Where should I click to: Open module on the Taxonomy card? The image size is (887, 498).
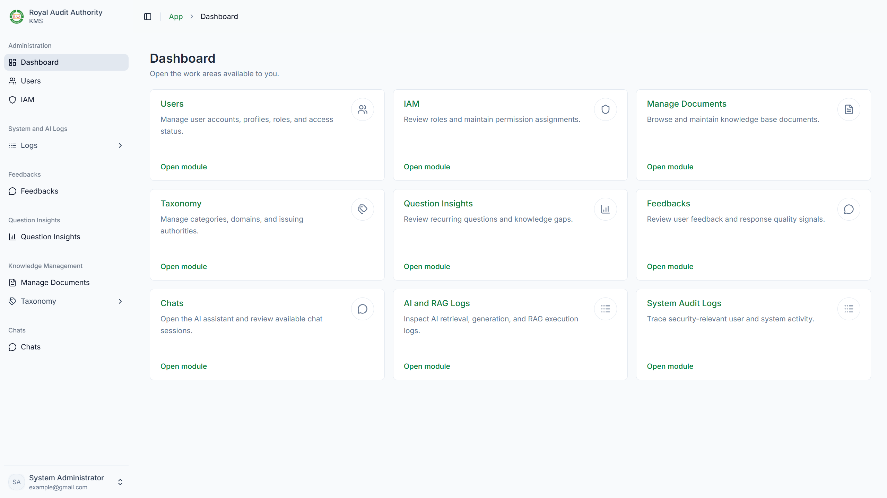click(x=184, y=267)
